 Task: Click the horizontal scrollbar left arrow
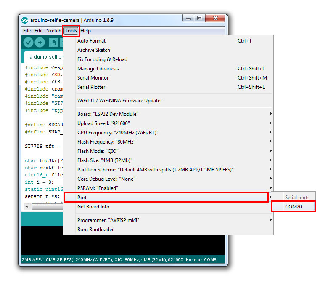coord(27,207)
